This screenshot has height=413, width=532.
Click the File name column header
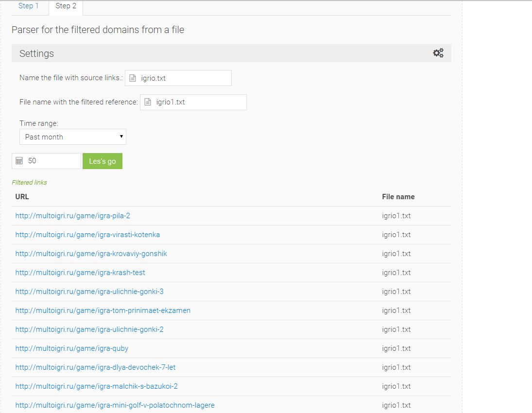pos(398,197)
